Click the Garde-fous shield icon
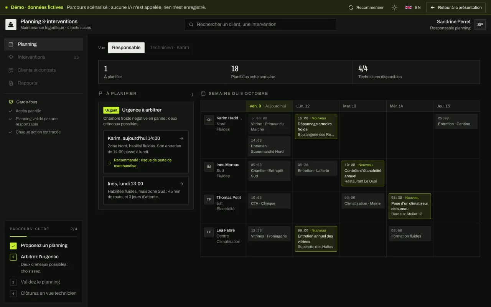 [11, 102]
